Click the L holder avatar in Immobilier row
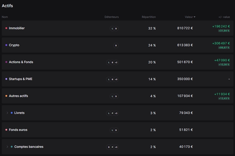The width and height of the screenshot is (235, 156). click(112, 28)
